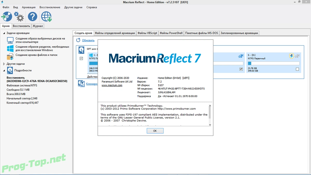
Task: Open the Восстановление menu
Action: [x=50, y=7]
